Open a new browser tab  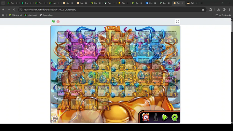(x=202, y=3)
